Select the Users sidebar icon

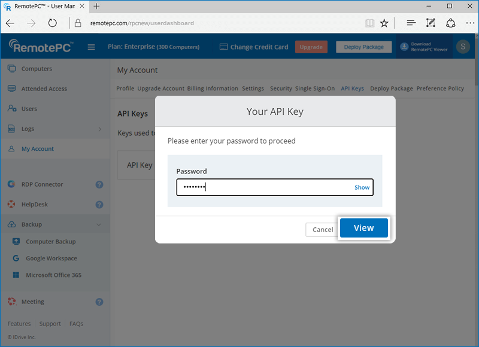[11, 109]
